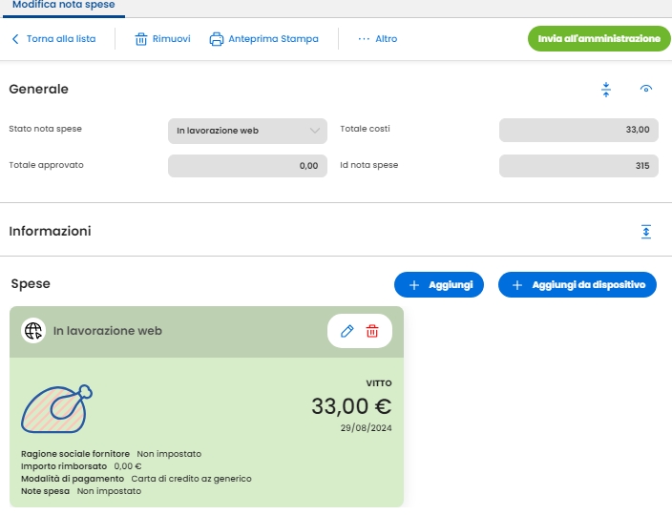
Task: Click the Totale approvato field
Action: point(247,166)
